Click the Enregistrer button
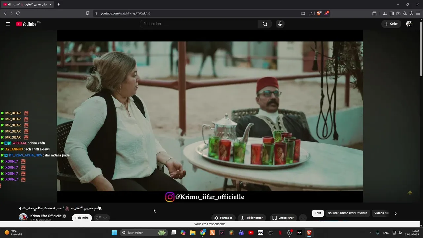The height and width of the screenshot is (238, 423). (283, 218)
